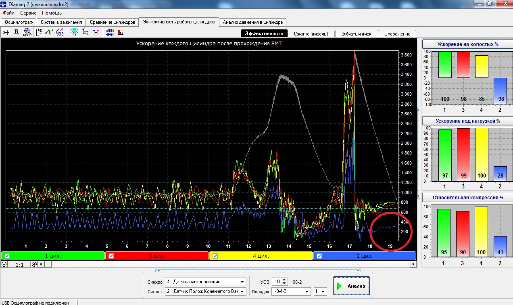The width and height of the screenshot is (513, 305).
Task: Click the zoom out minus icon
Action: pos(4,264)
